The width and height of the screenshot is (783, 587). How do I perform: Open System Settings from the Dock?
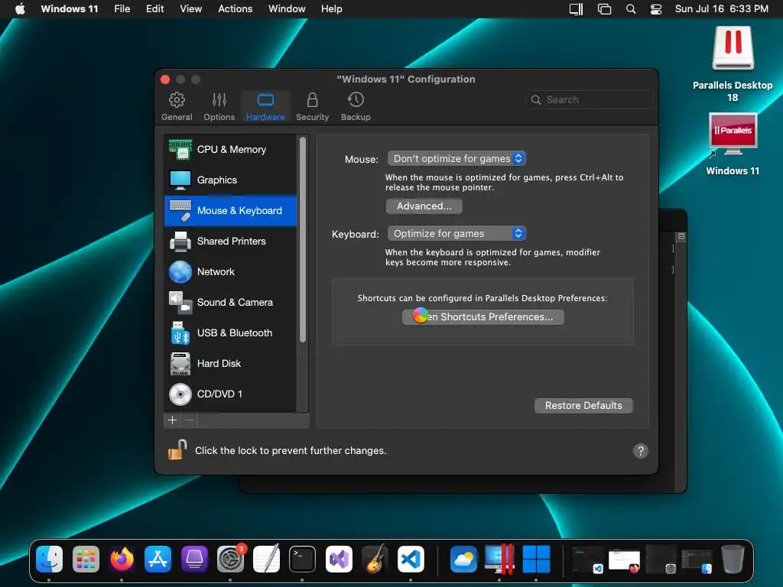pyautogui.click(x=230, y=559)
